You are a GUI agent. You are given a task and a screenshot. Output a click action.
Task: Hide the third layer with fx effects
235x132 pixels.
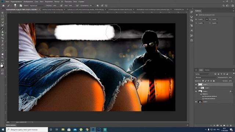coord(196,91)
